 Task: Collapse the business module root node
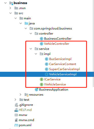click(6, 3)
